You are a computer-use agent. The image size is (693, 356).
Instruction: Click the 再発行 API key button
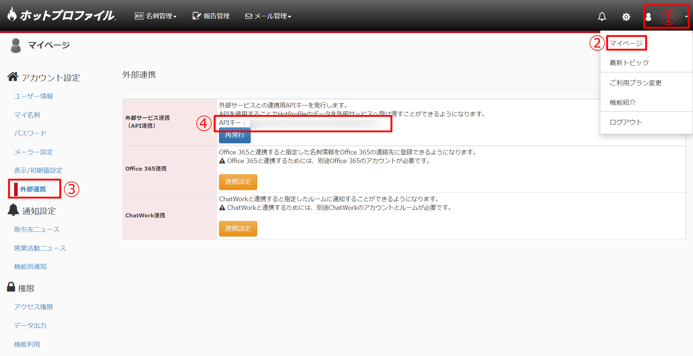[x=235, y=136]
